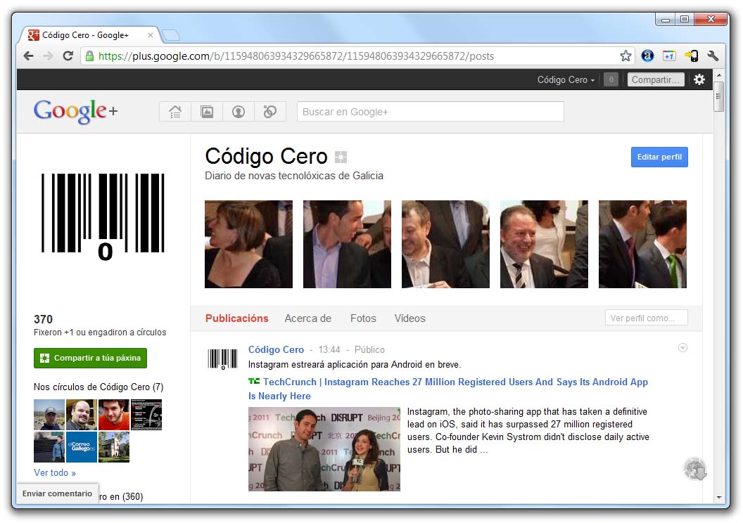Open the third scrapbook photo

click(x=446, y=244)
